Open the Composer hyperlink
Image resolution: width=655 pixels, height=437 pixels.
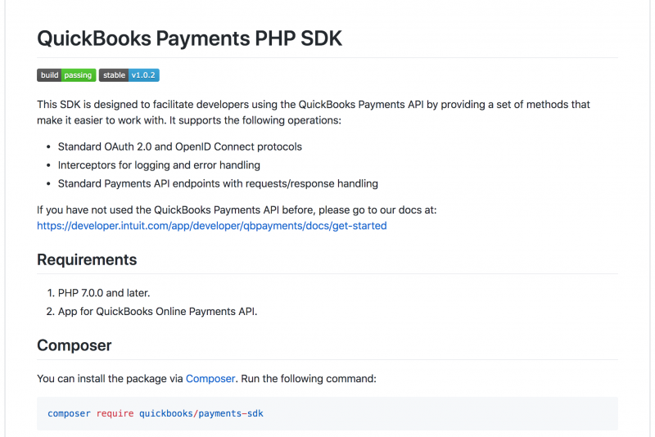point(210,379)
